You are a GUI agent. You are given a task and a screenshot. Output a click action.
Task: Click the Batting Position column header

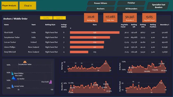153,26
